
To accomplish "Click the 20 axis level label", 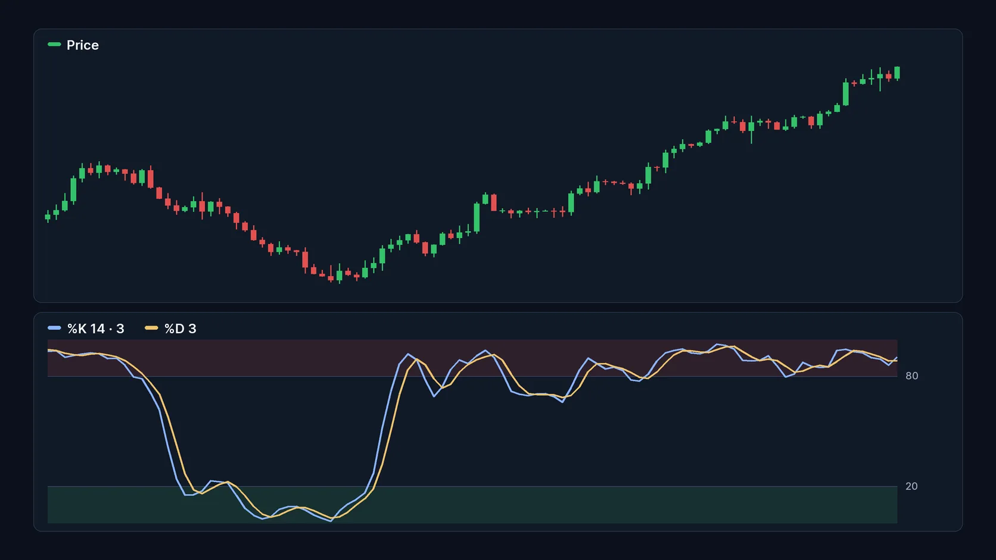I will [911, 486].
